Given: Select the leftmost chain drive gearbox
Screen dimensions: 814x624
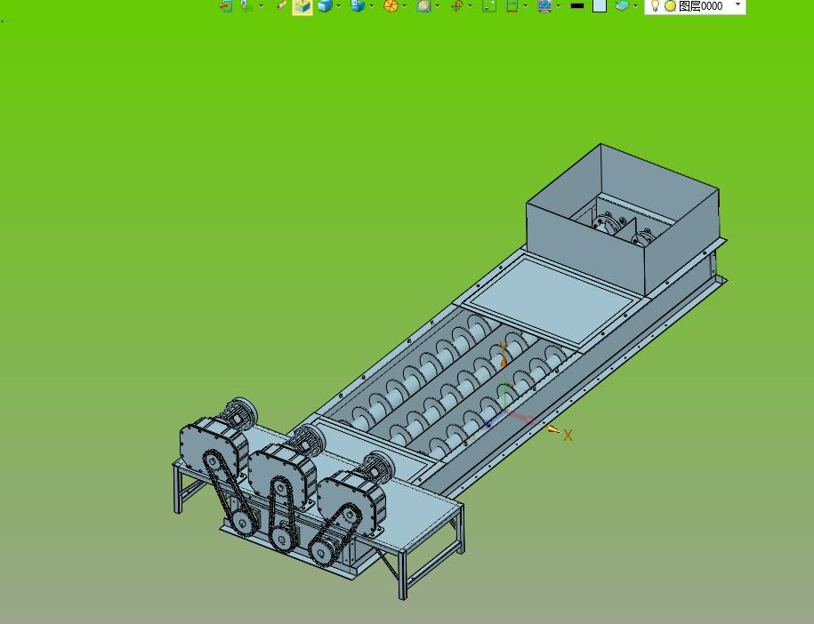Looking at the screenshot, I should [214, 449].
